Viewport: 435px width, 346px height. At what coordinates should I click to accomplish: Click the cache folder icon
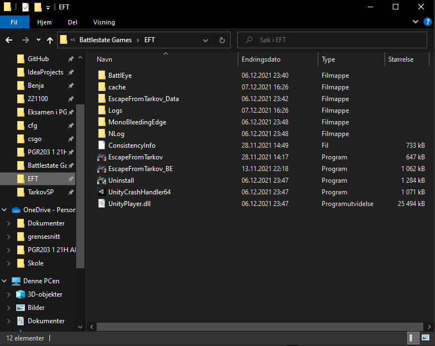pos(102,87)
